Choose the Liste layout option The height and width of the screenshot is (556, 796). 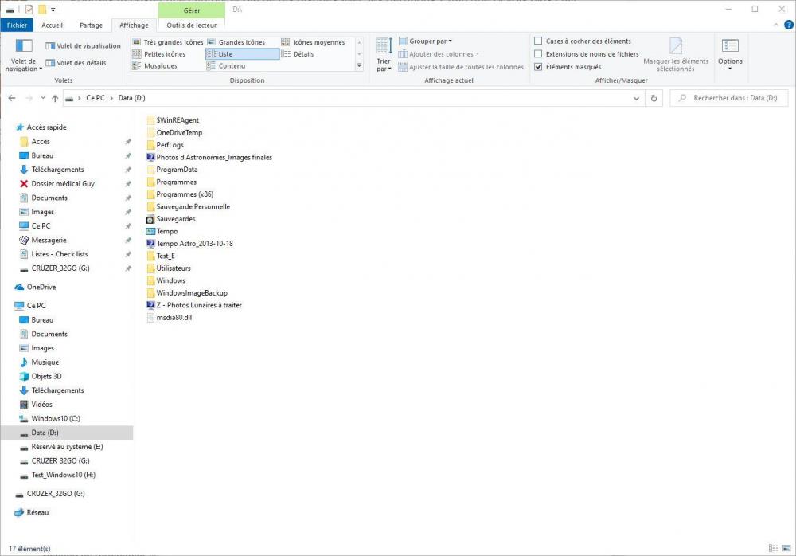pyautogui.click(x=242, y=54)
